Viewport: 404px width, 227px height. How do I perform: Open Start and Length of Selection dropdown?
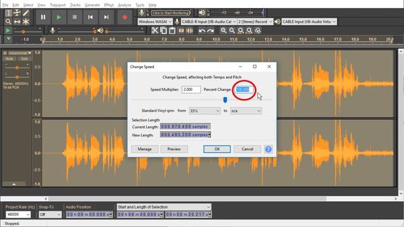164,207
